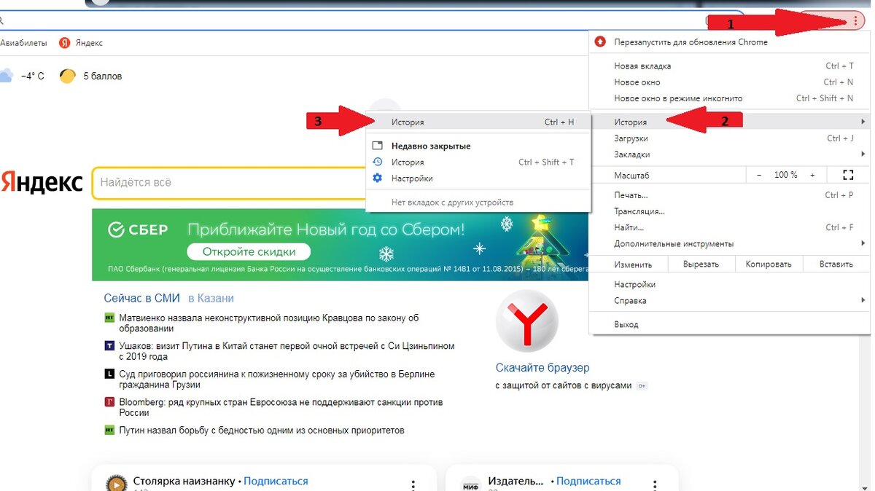Select Печать... menu entry
Screen dimensions: 875x491
click(729, 195)
